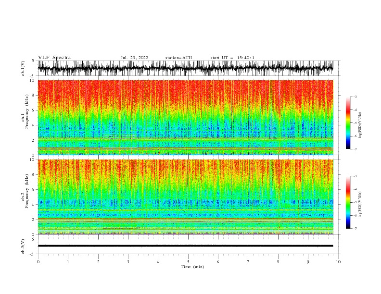Viewport: 381px width, 294px height.
Task: Click the time axis tick label "8"
Action: click(278, 262)
